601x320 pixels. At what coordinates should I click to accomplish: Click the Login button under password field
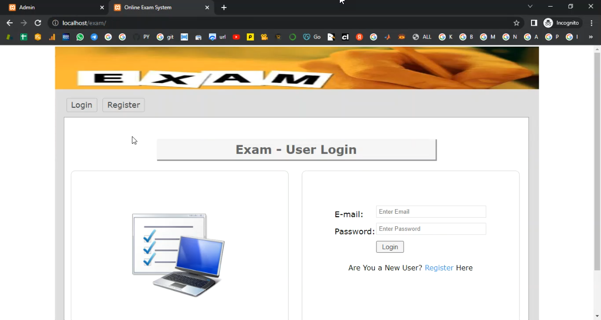point(390,247)
